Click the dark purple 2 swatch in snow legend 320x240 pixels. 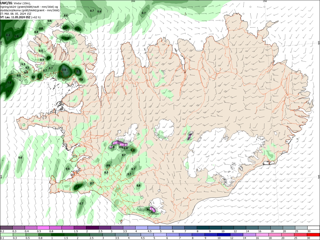click(92, 228)
